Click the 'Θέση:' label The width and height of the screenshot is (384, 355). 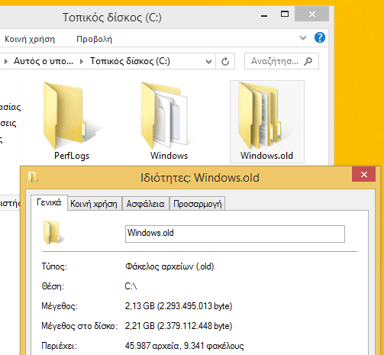(x=53, y=286)
